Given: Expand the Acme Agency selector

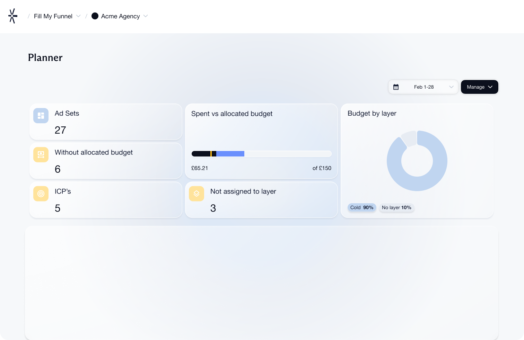Looking at the screenshot, I should (x=120, y=16).
